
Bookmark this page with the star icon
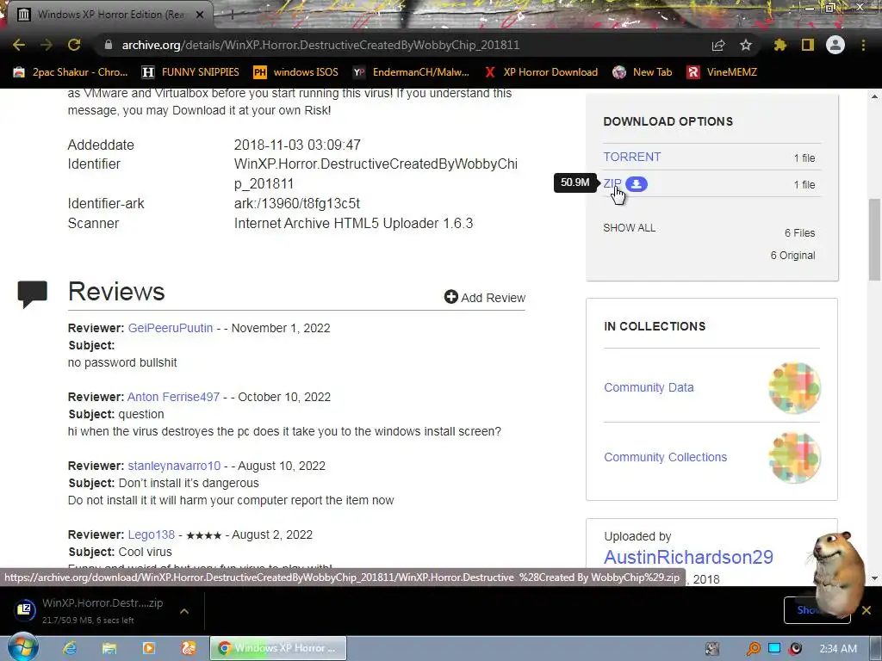[746, 45]
